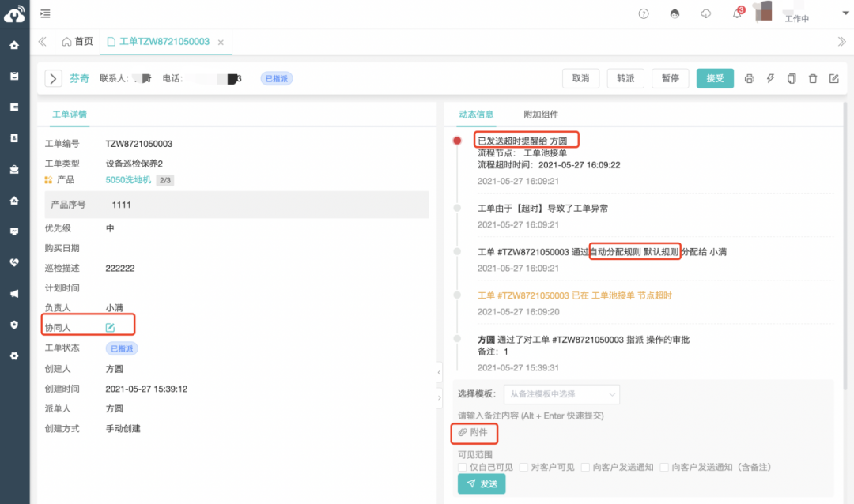Print the work order details

pyautogui.click(x=749, y=78)
